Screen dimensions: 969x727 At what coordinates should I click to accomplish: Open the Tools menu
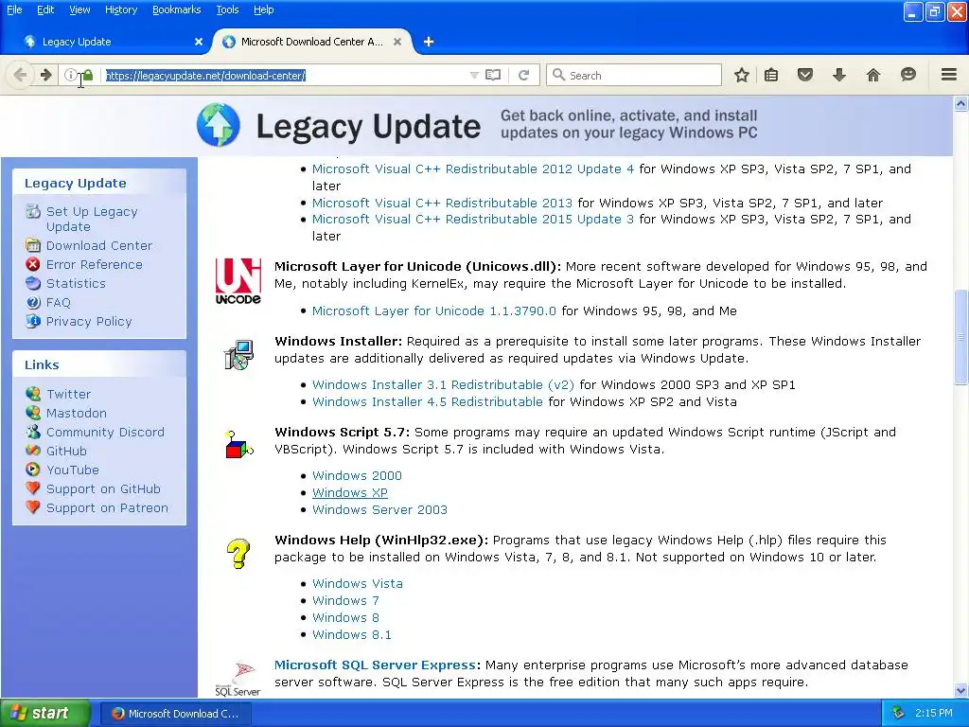tap(227, 9)
